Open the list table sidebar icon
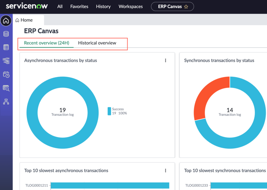The width and height of the screenshot is (267, 190). (x=6, y=47)
